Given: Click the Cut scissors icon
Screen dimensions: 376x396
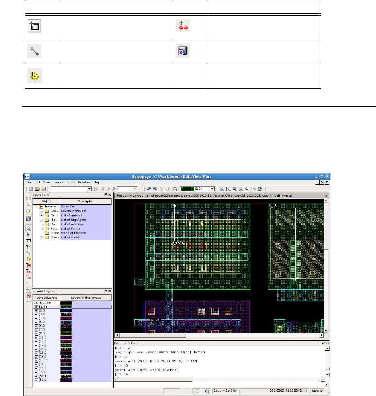Looking at the screenshot, I should (162, 189).
